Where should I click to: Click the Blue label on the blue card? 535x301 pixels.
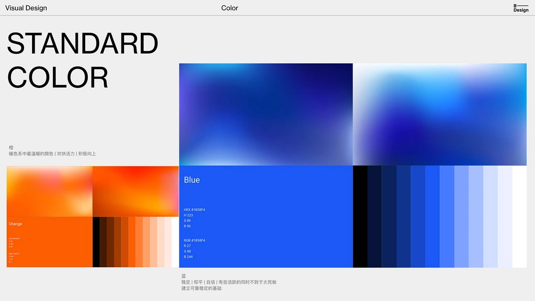192,180
